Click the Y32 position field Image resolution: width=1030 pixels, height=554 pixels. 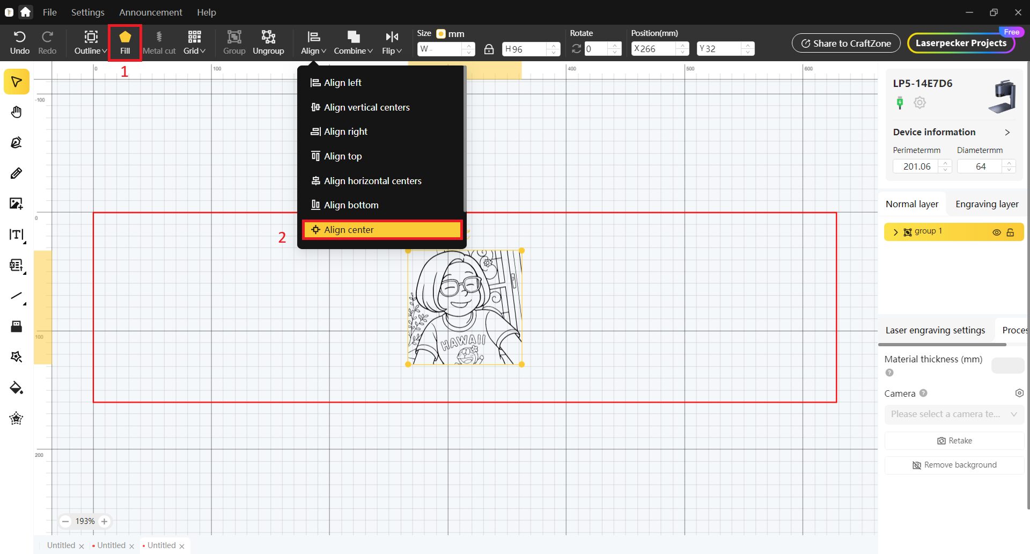[x=725, y=49]
